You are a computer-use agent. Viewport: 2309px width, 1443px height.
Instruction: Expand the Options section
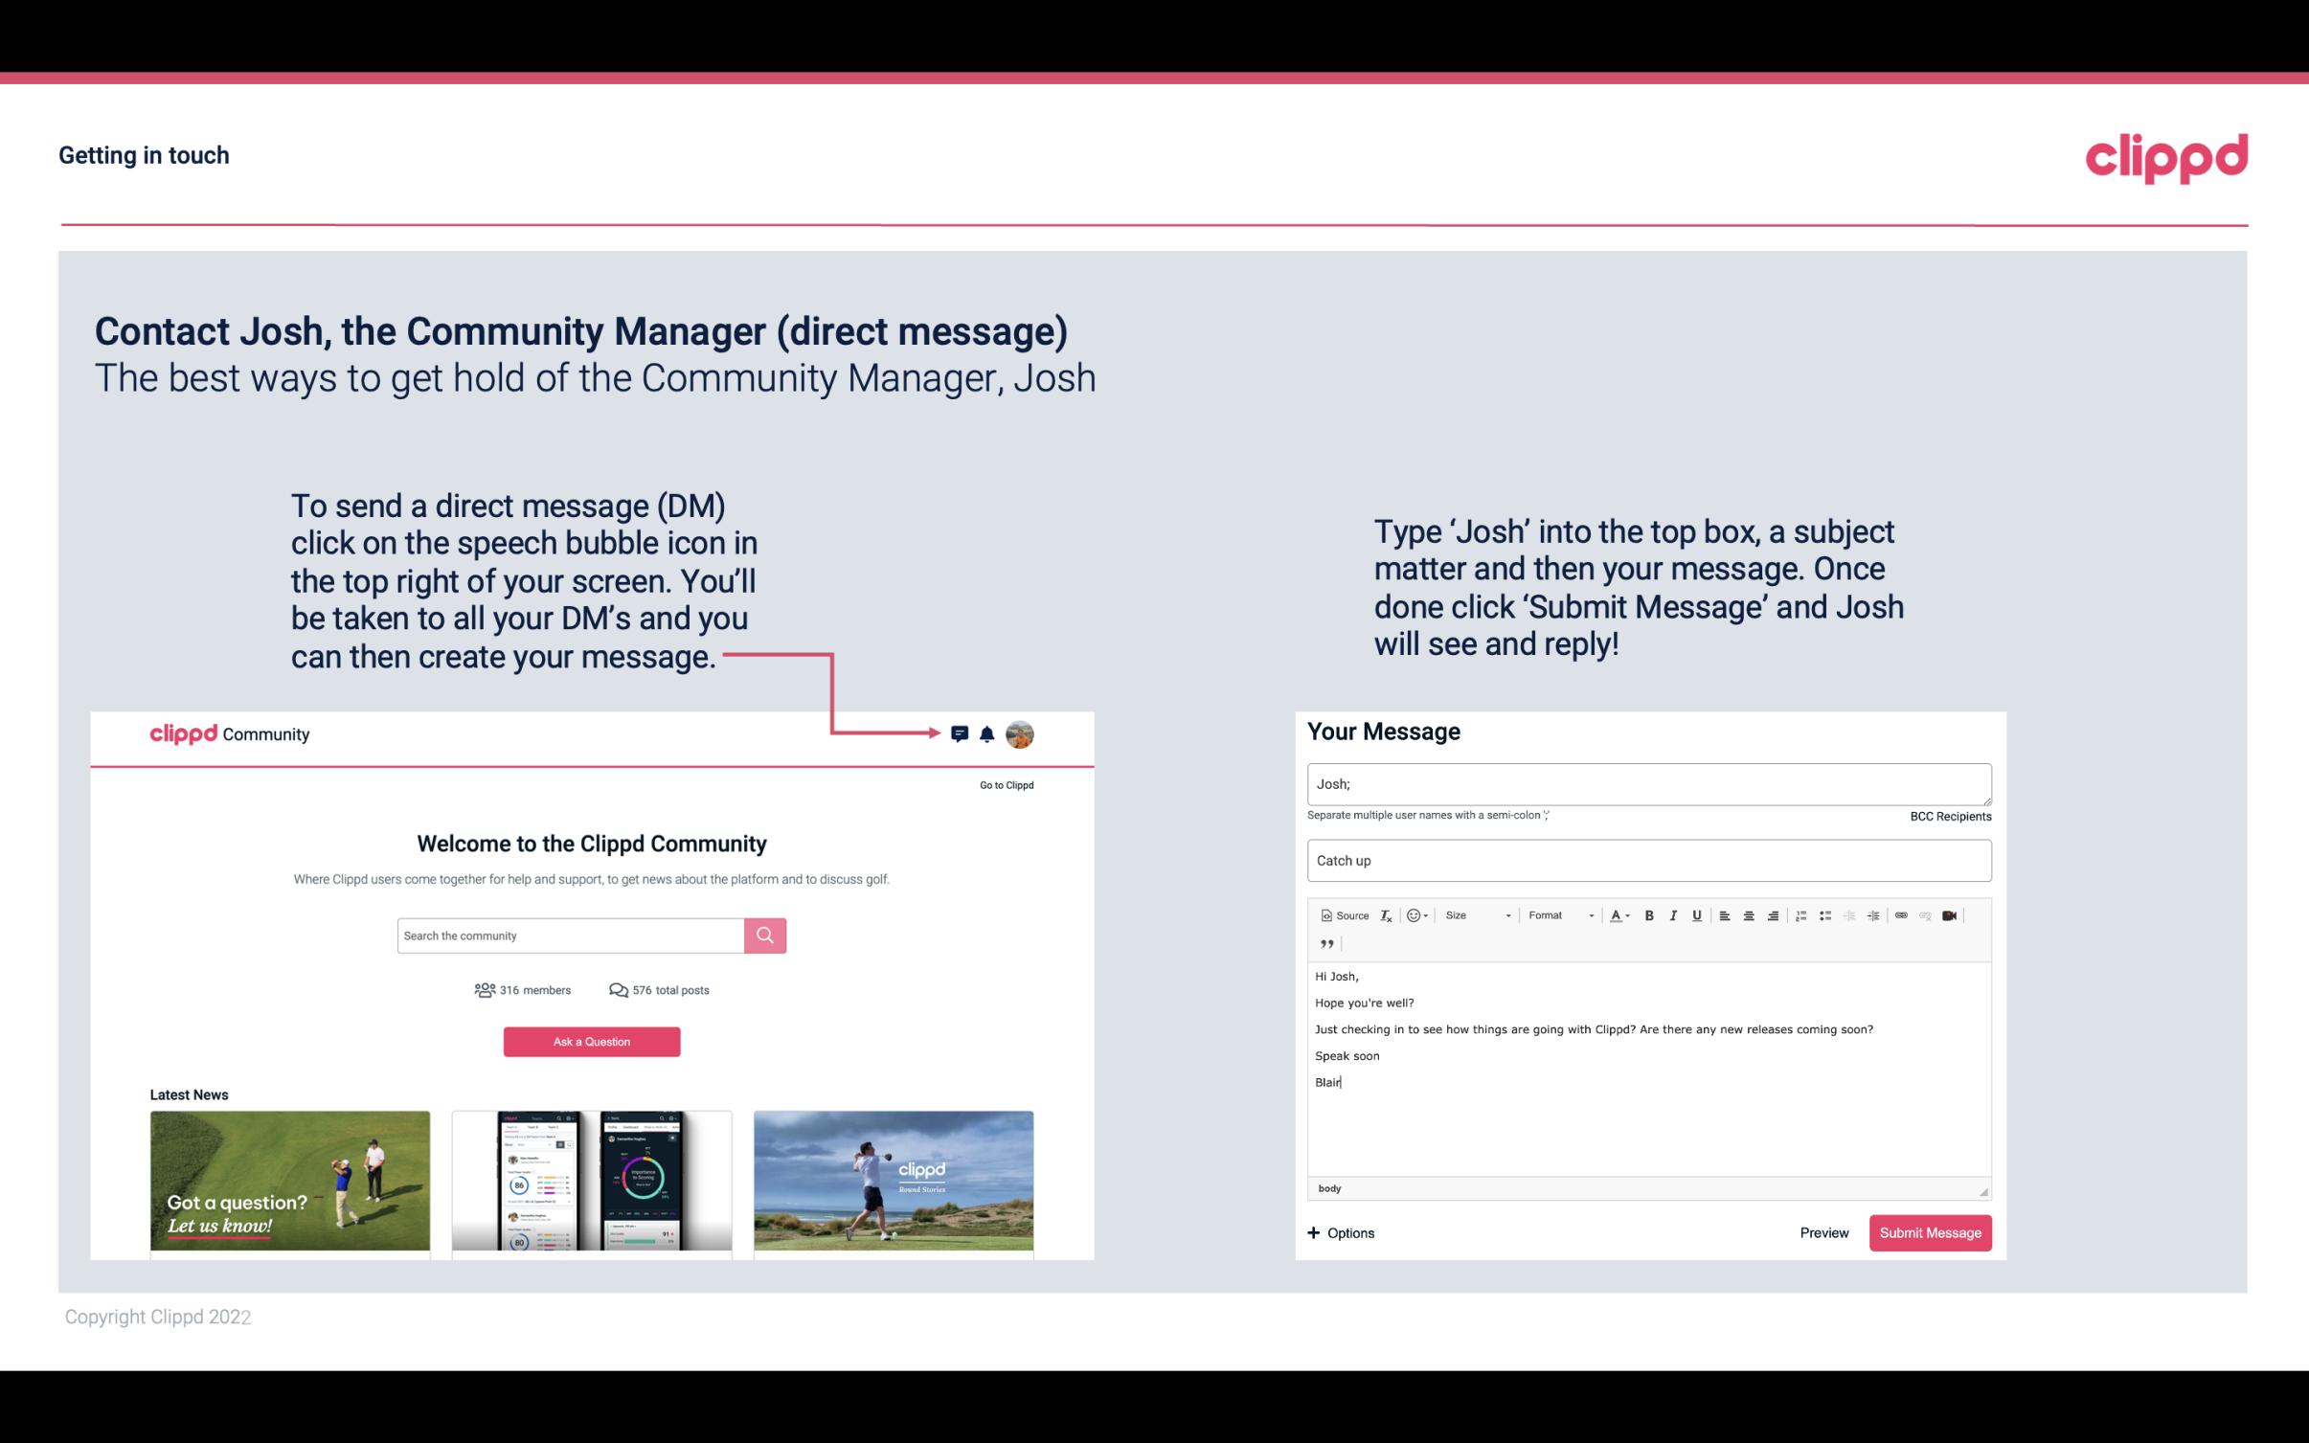click(x=1342, y=1232)
